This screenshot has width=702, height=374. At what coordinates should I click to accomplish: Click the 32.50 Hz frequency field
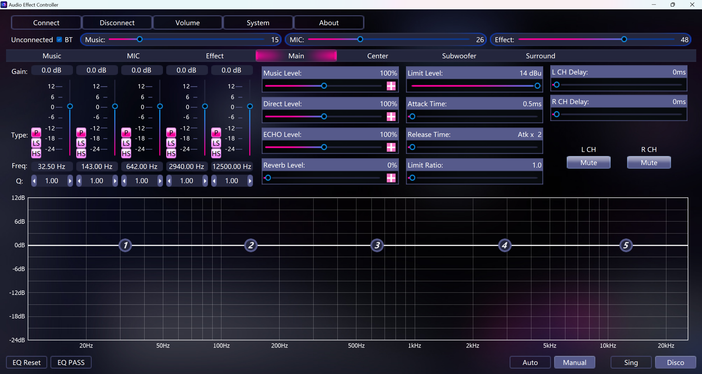pos(51,166)
